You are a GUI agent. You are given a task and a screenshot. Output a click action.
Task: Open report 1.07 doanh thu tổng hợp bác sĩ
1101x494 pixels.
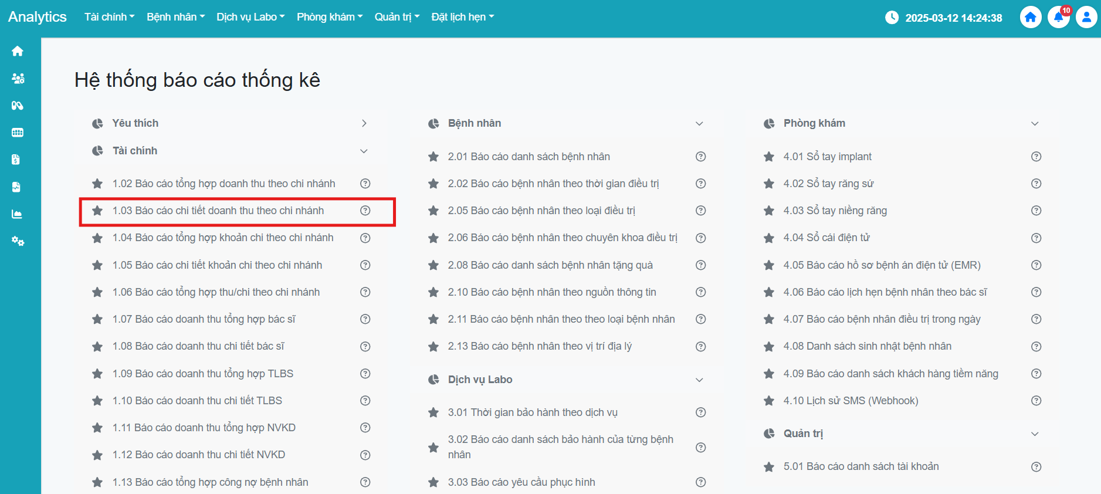[204, 319]
